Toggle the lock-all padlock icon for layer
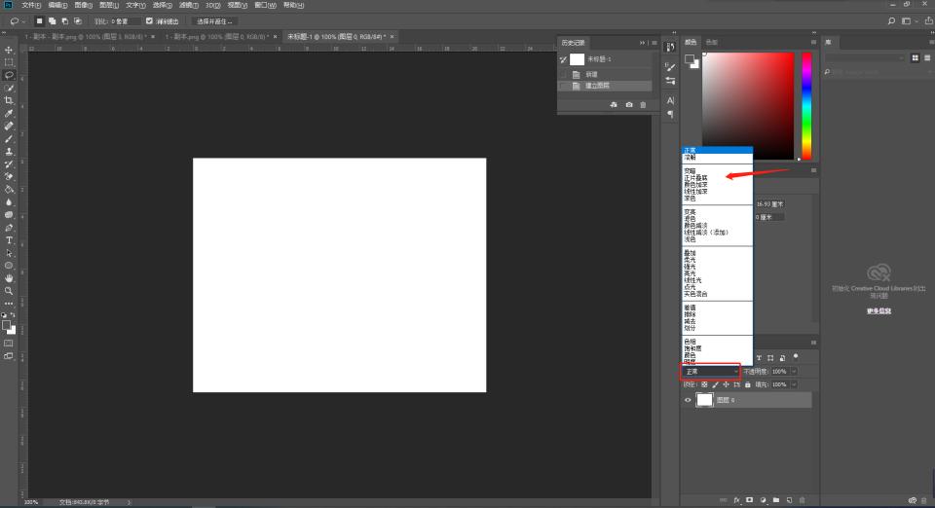 click(747, 384)
